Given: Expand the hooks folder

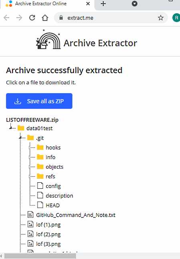Looking at the screenshot, I should pyautogui.click(x=30, y=147).
